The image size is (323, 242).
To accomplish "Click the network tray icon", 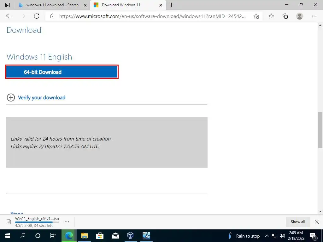I will (275, 236).
